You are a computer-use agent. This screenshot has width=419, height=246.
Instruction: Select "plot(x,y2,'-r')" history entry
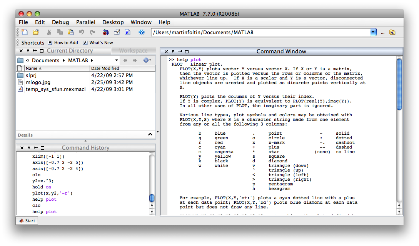coord(52,193)
